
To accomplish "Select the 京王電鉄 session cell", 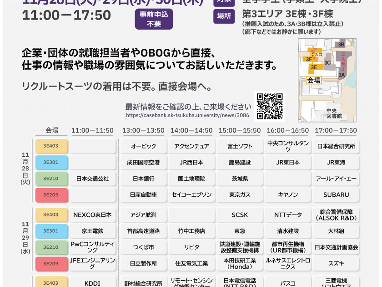I will click(x=92, y=231).
